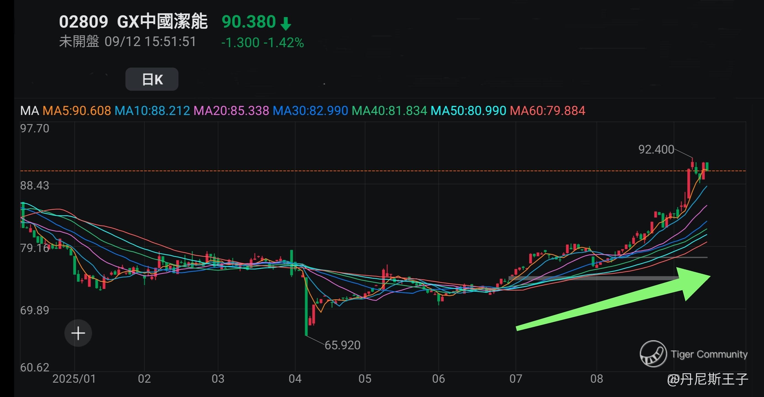Click the 92.400 high price marker
The image size is (764, 397).
point(656,149)
